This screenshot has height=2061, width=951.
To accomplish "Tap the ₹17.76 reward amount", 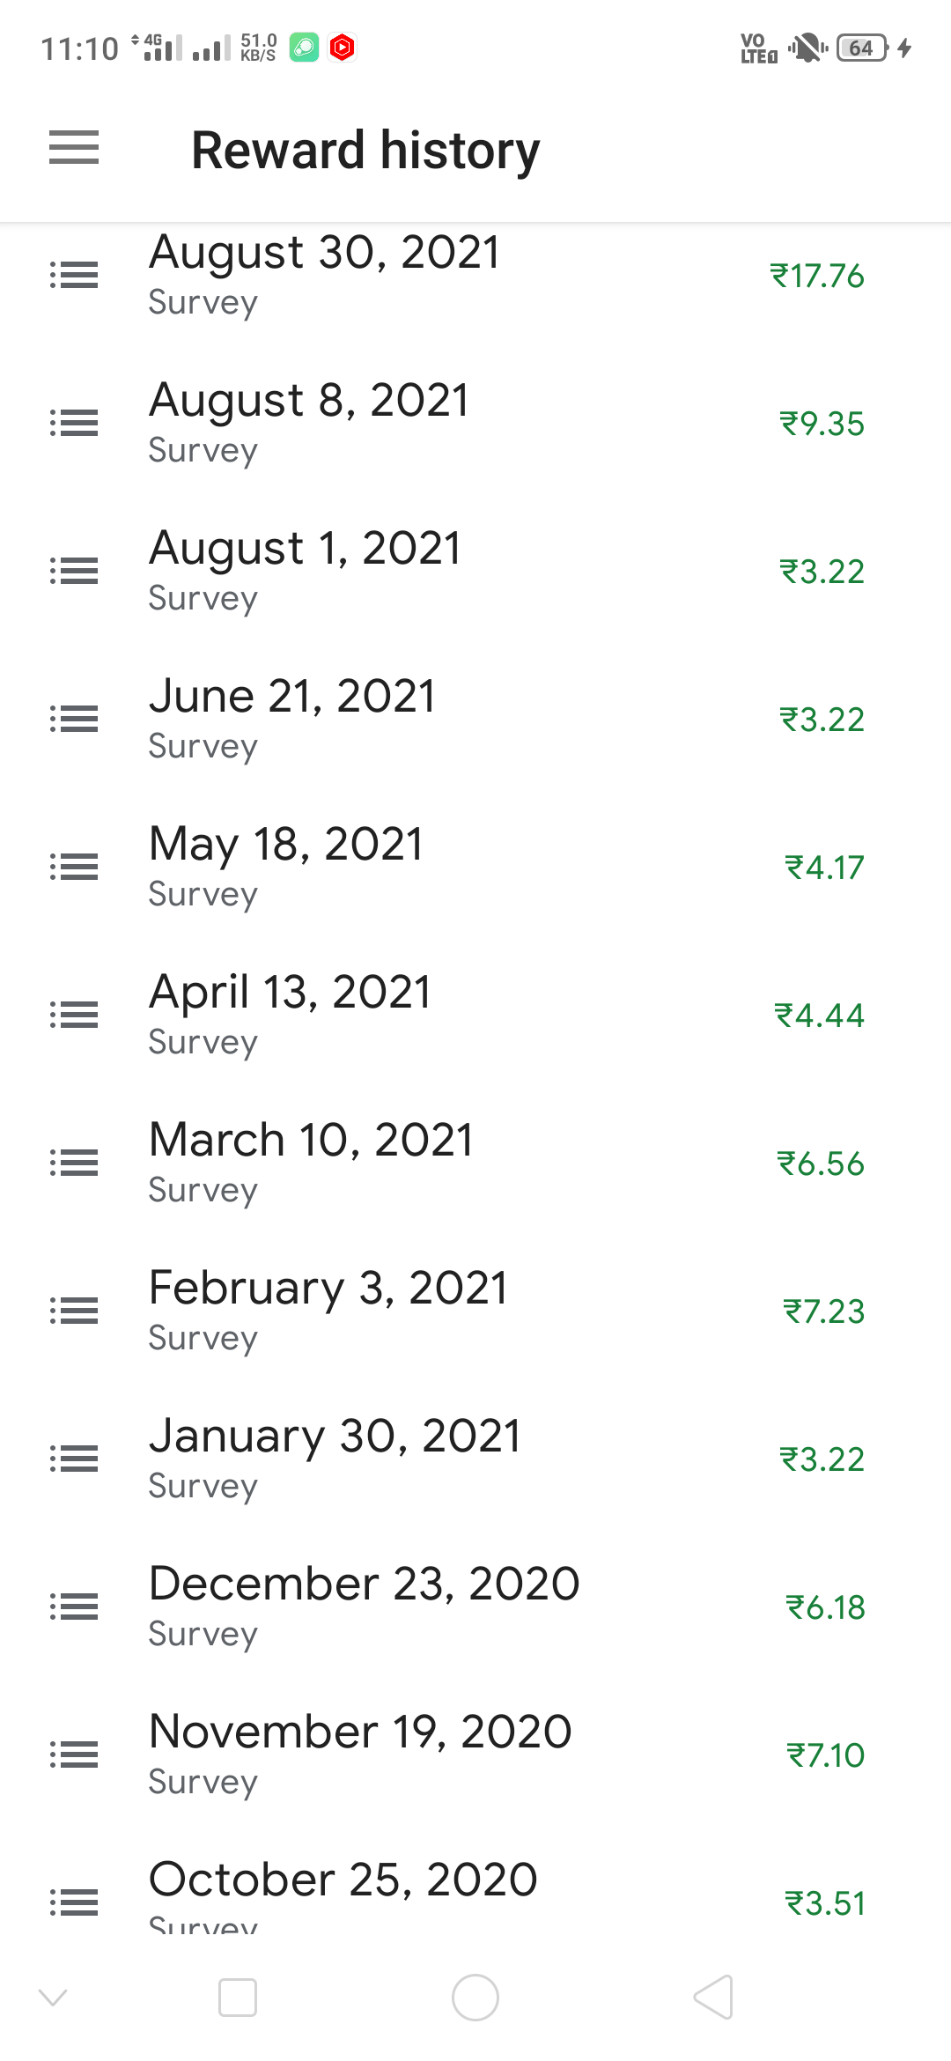I will 817,276.
